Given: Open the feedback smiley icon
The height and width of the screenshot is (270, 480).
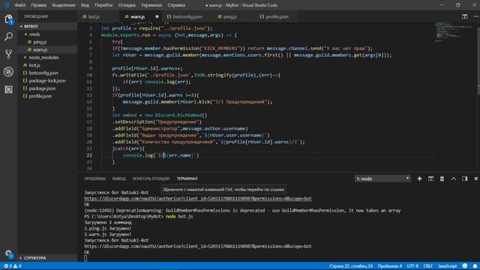Looking at the screenshot, I should click(x=465, y=266).
